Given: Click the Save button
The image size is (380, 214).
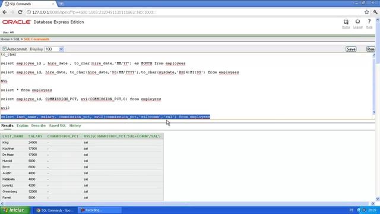Looking at the screenshot, I should coord(351,49).
